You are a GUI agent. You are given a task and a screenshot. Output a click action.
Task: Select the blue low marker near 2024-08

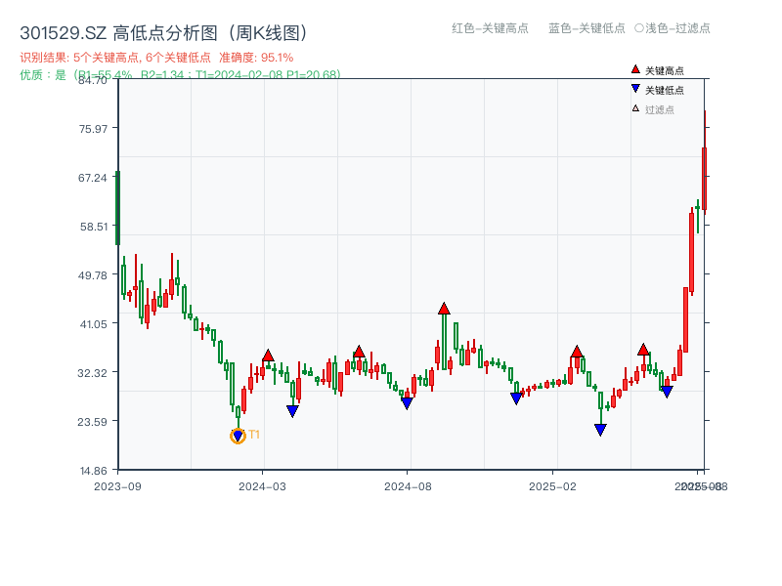pos(408,401)
